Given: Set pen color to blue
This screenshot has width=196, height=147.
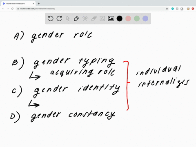Looking at the screenshot, I should tap(145, 18).
